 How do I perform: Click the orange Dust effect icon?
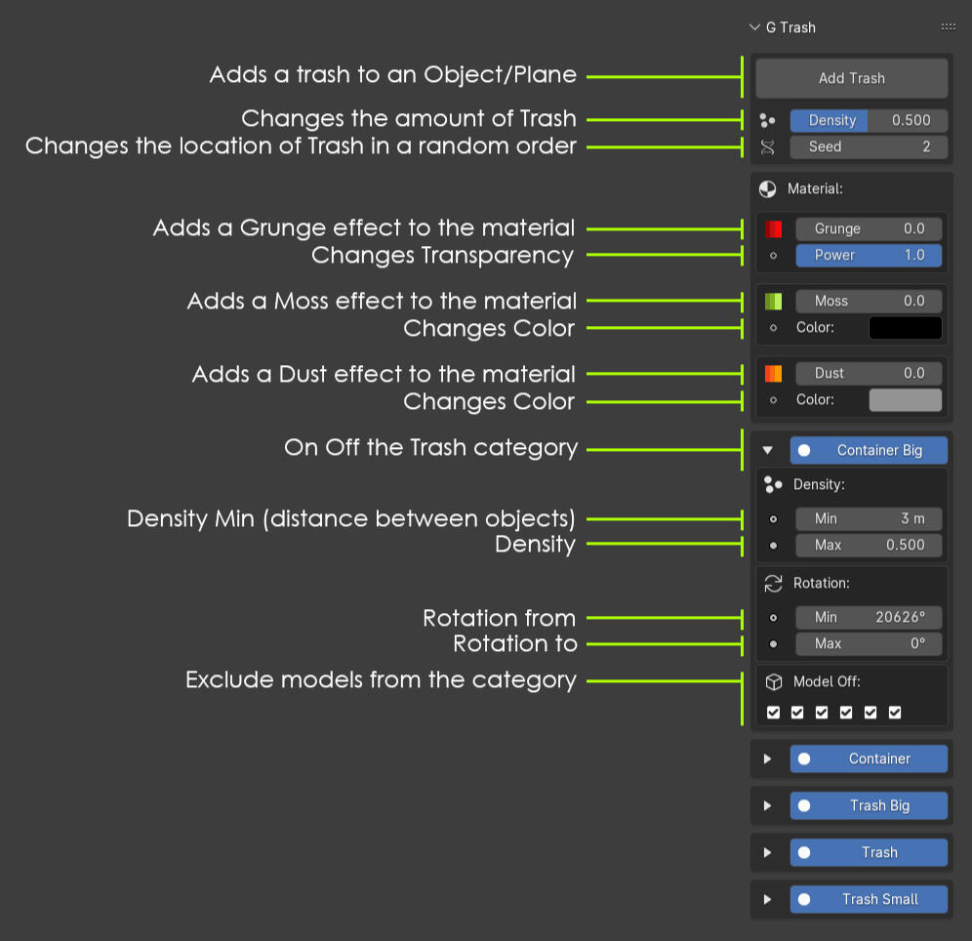coord(773,374)
